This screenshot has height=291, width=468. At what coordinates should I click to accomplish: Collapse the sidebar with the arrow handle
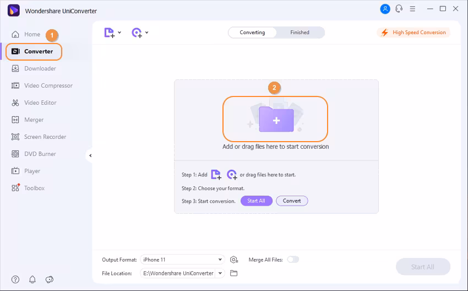click(x=90, y=155)
